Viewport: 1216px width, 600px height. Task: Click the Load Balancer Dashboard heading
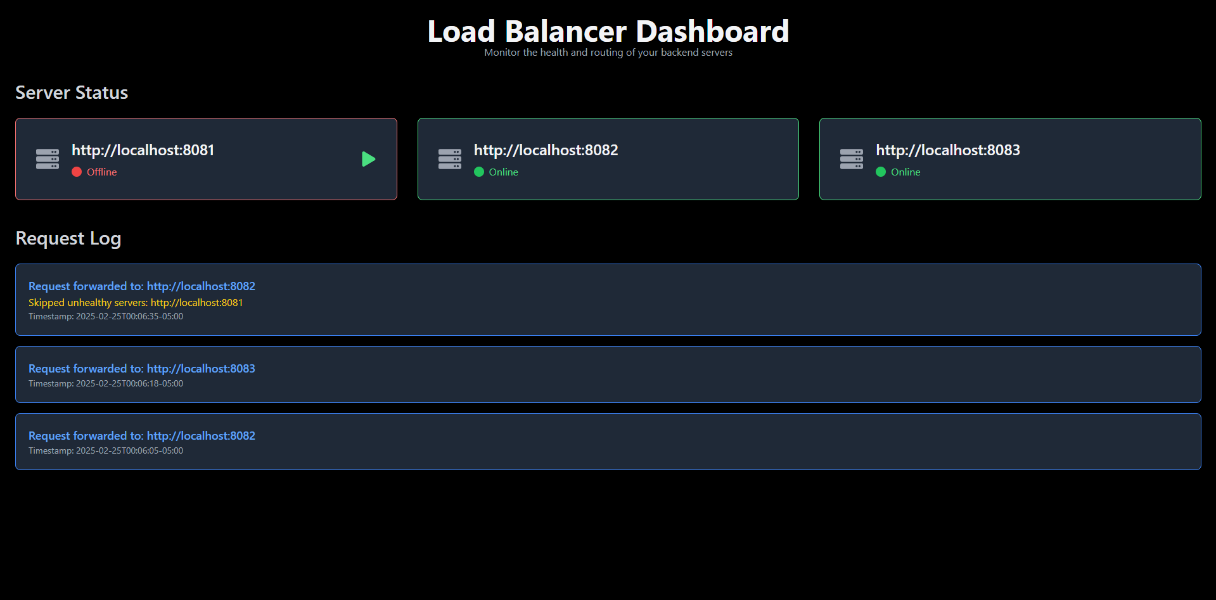coord(608,31)
